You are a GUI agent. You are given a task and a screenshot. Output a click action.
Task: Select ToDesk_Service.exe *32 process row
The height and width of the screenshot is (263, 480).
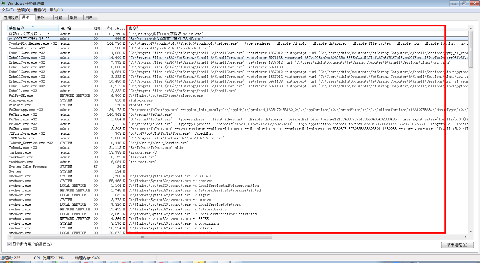pyautogui.click(x=238, y=143)
